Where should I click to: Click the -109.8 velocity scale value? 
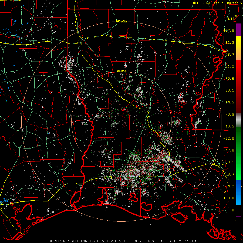(228, 198)
